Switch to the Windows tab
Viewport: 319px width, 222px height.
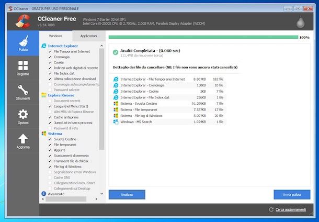click(55, 36)
